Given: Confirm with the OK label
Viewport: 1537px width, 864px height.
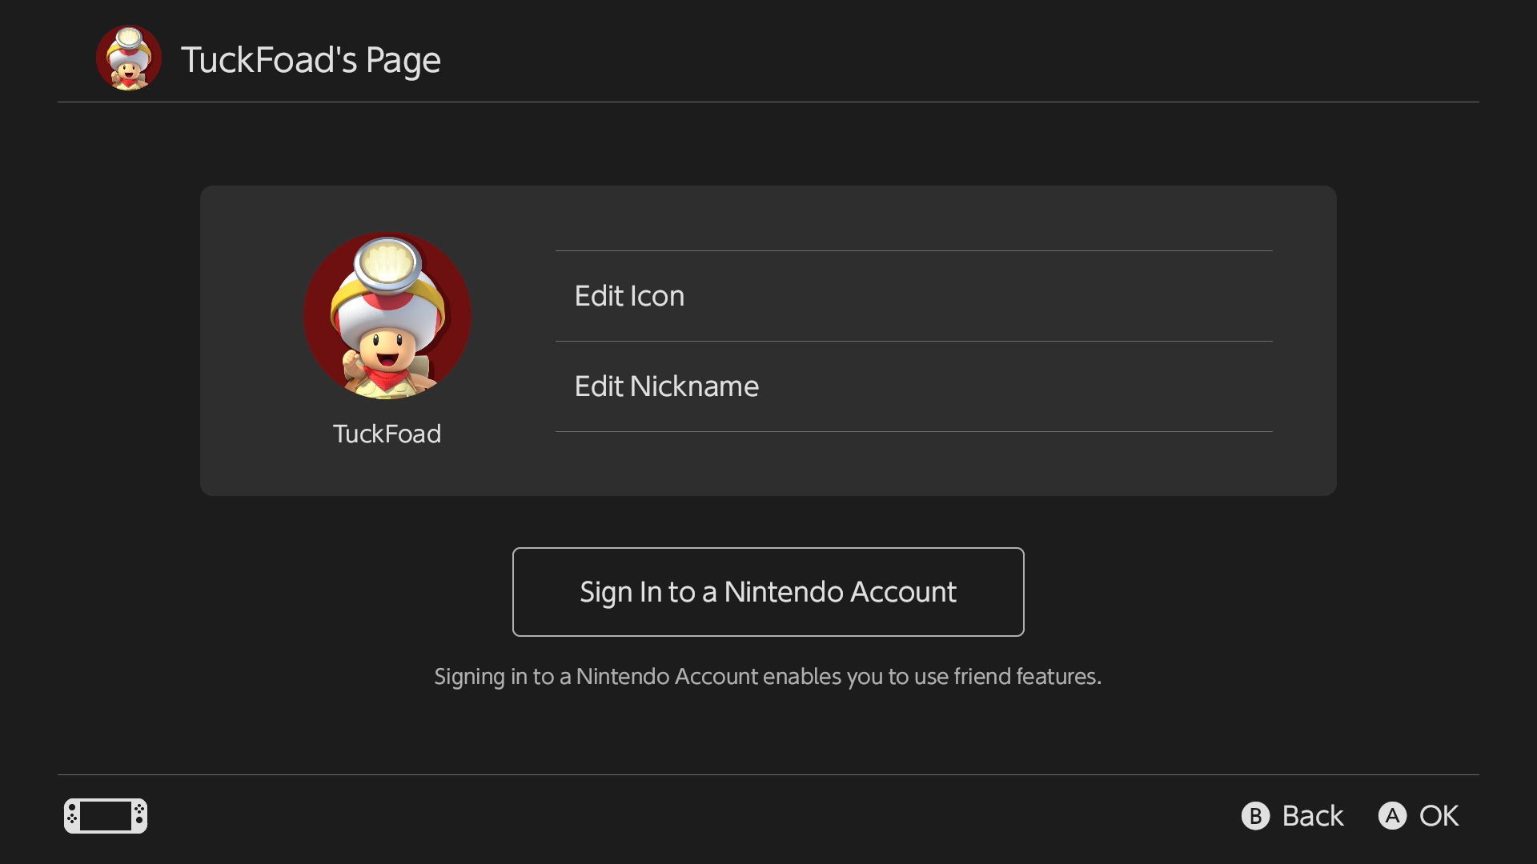Looking at the screenshot, I should point(1438,816).
